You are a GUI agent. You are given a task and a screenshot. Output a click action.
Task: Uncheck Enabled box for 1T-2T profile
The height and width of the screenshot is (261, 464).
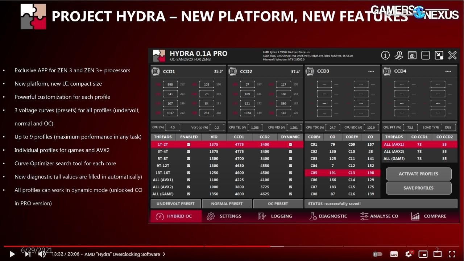(x=188, y=144)
